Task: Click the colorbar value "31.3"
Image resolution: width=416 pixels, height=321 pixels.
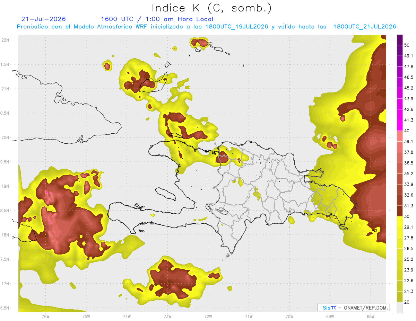Action: coord(409,206)
